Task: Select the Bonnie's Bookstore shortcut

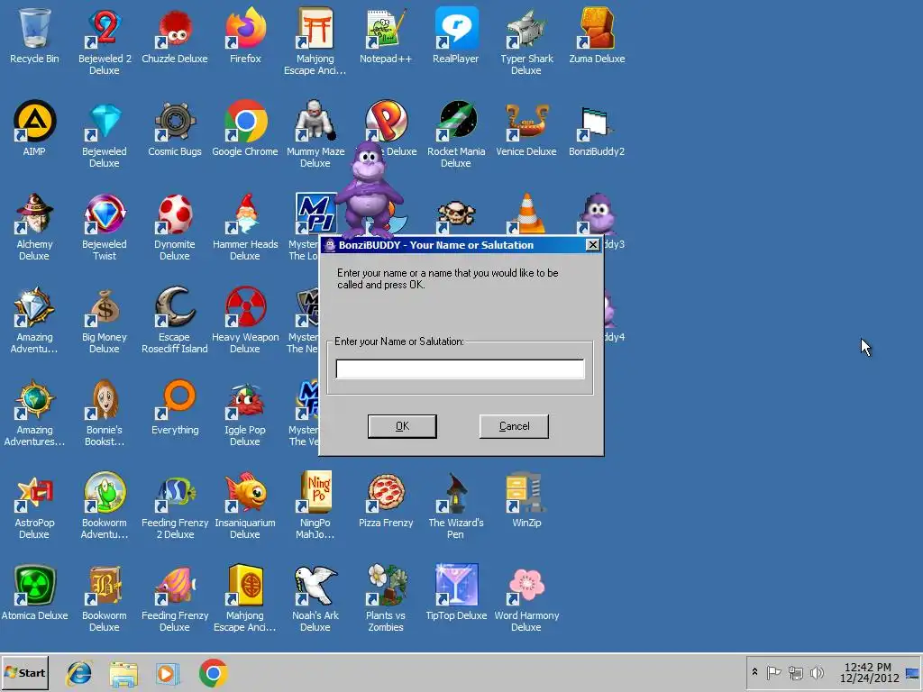Action: coord(105,412)
